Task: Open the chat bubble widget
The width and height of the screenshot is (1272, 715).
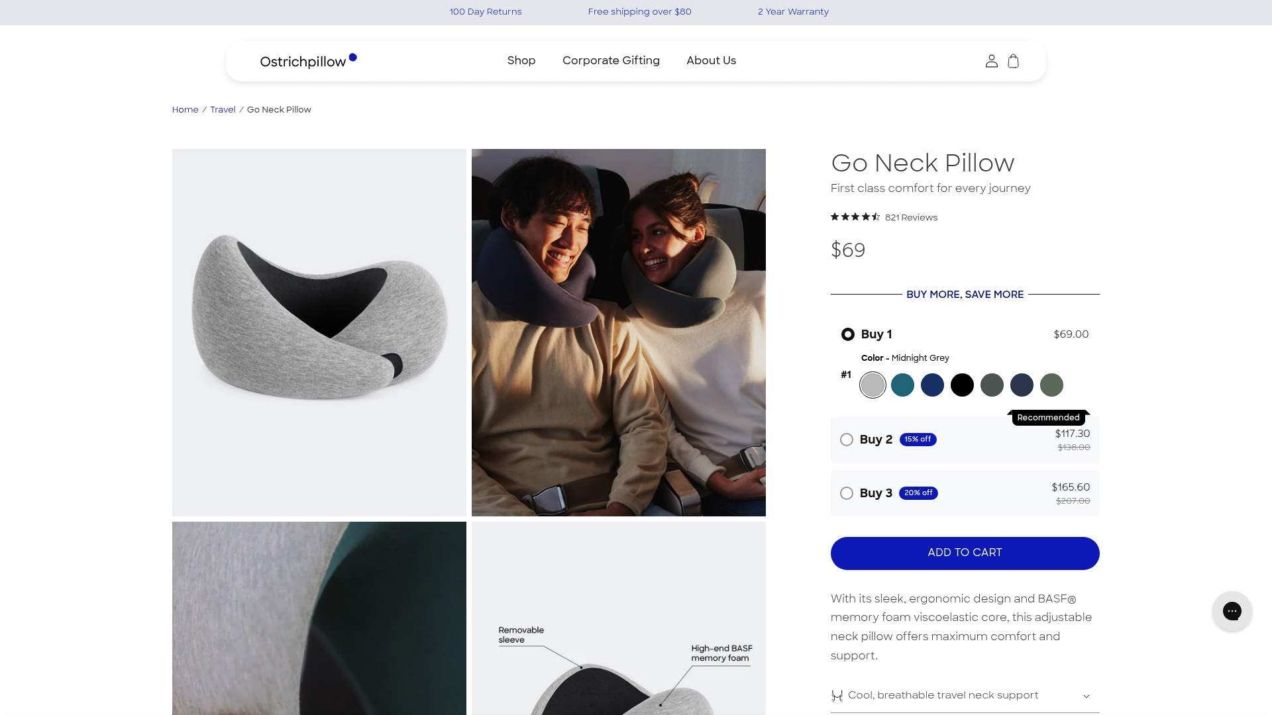Action: (x=1232, y=611)
